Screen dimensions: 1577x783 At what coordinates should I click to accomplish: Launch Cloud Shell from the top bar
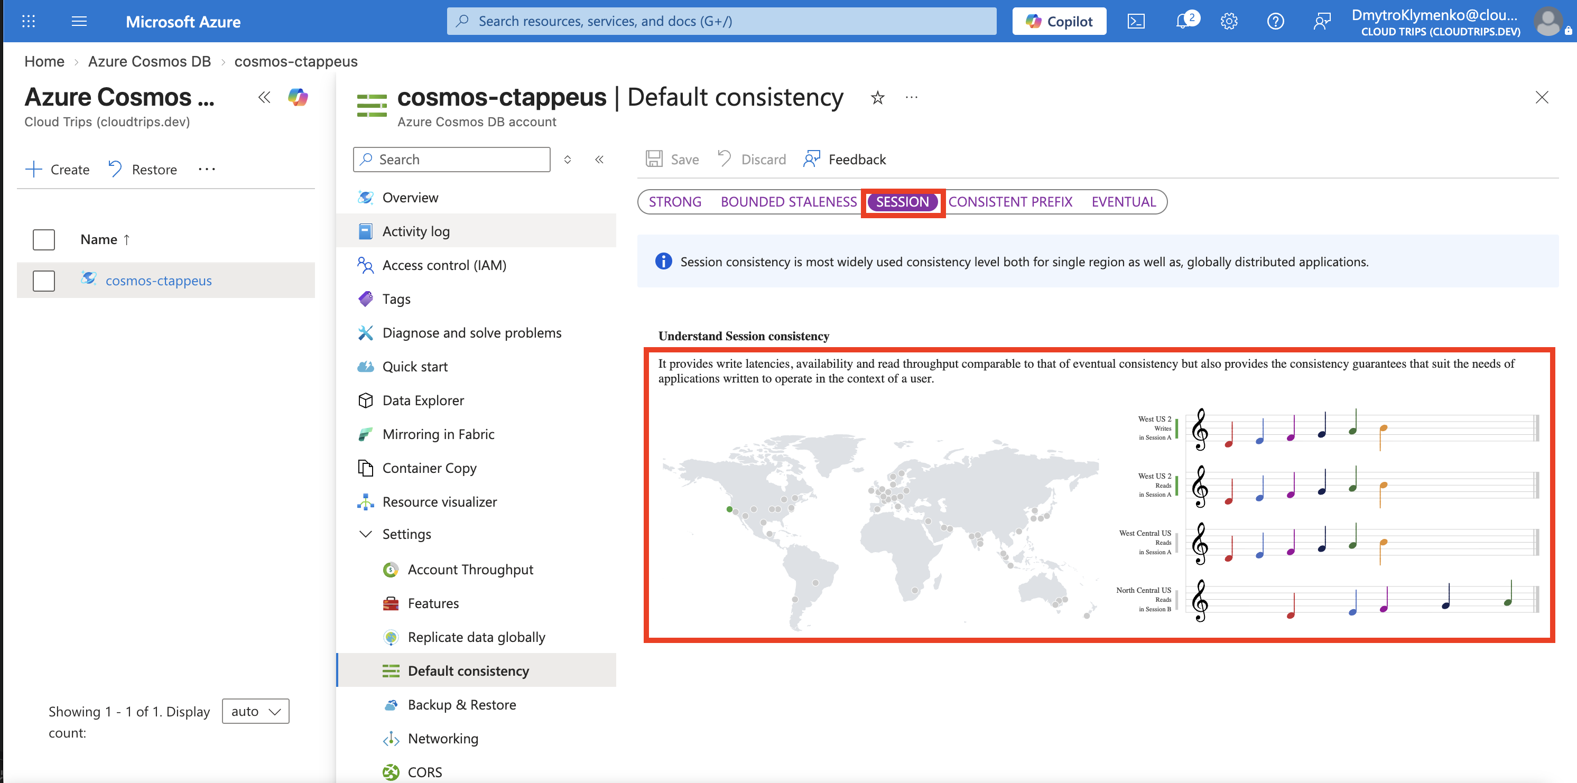pos(1136,22)
